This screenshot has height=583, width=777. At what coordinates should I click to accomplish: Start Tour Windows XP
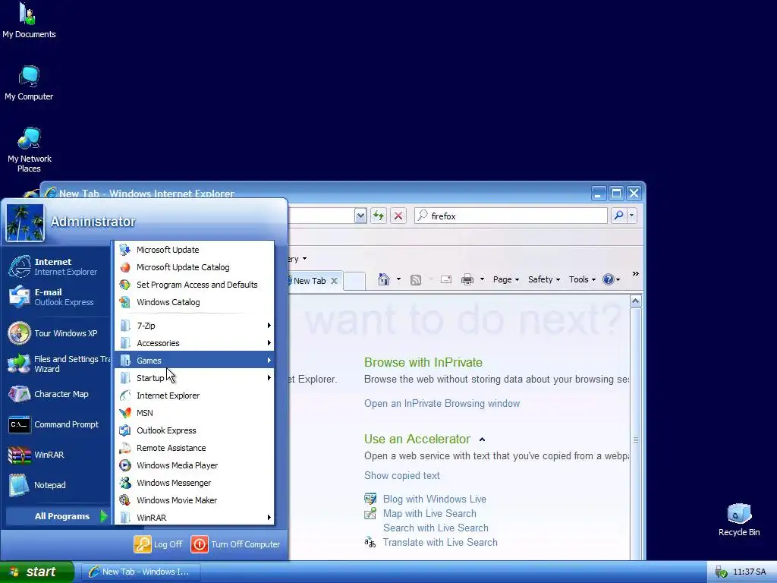point(58,333)
